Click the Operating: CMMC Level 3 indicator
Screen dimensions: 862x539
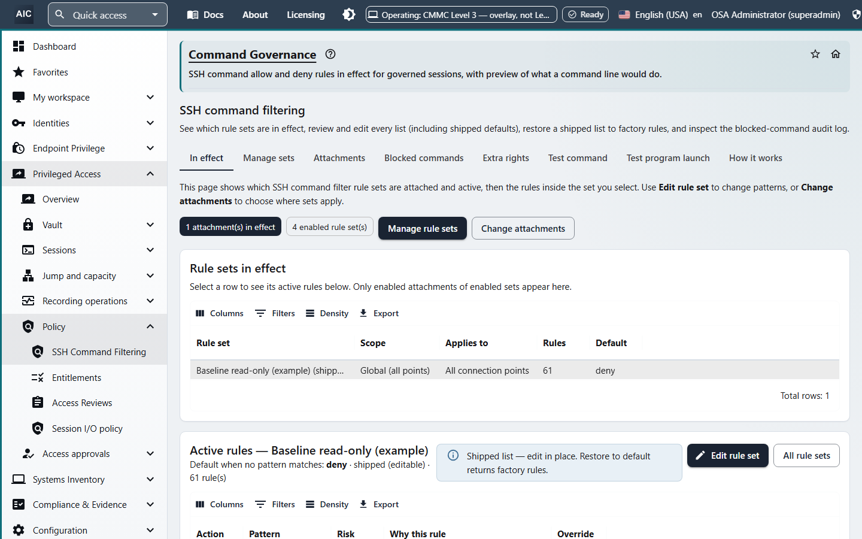[x=462, y=14]
